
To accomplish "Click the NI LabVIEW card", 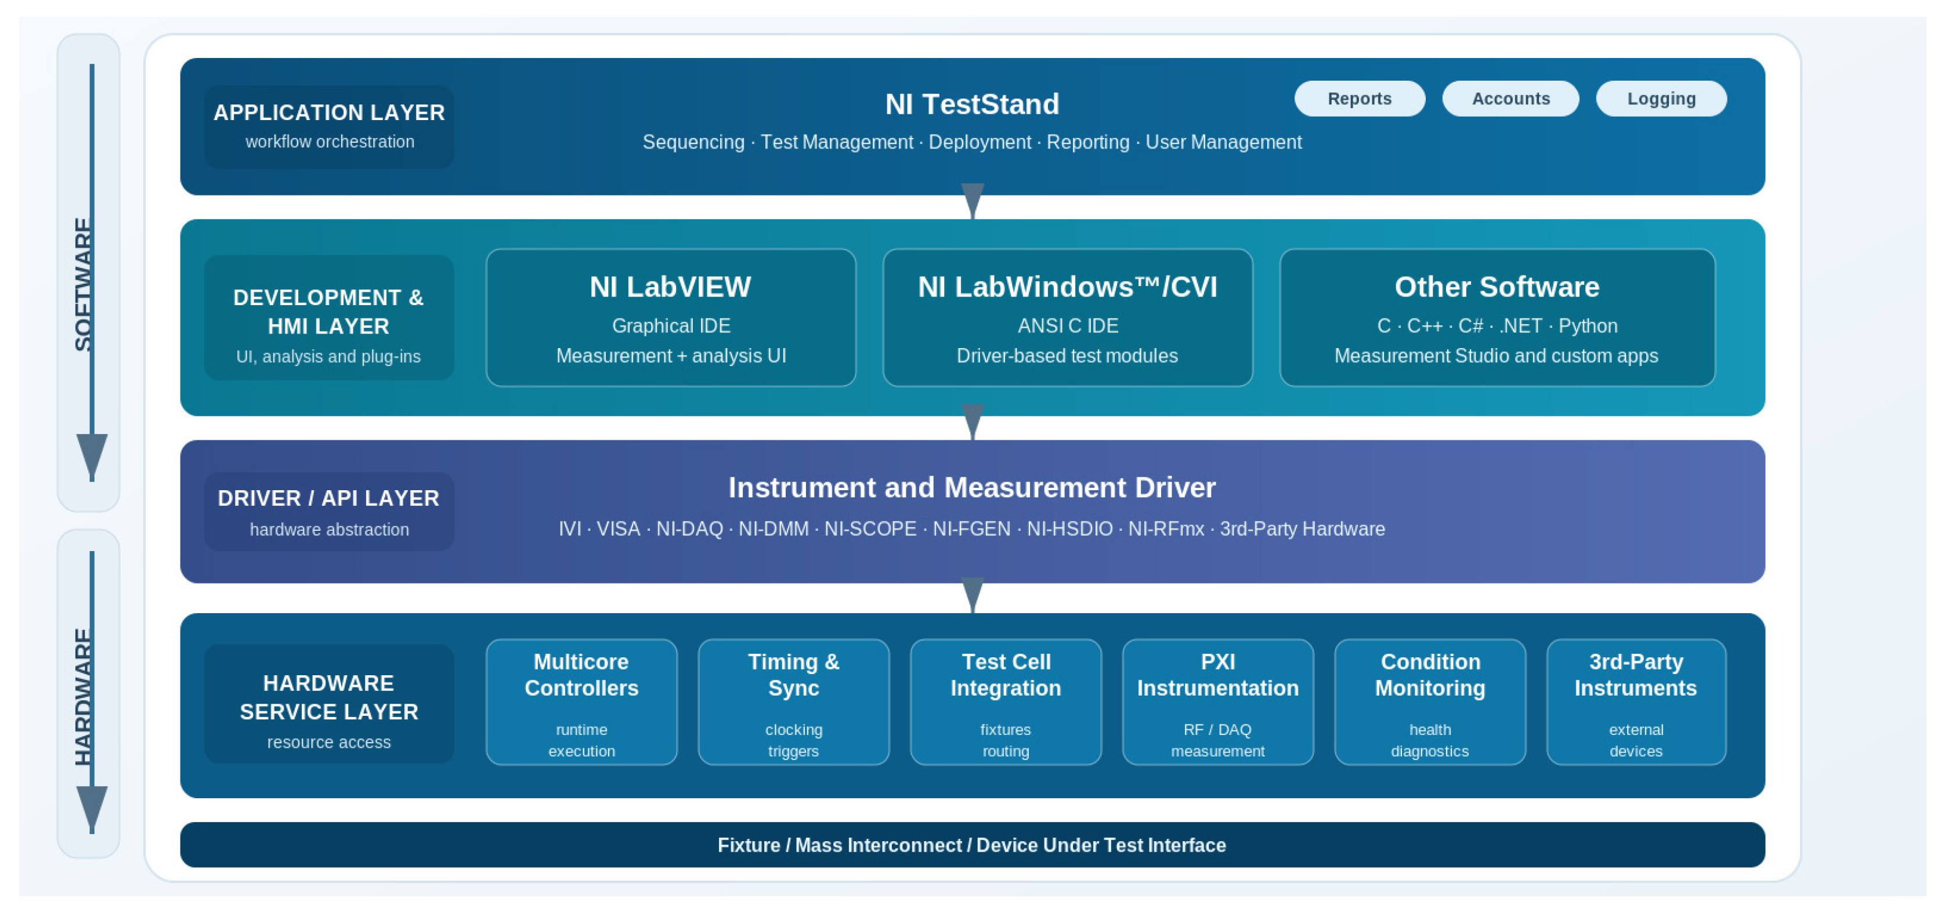I will click(x=671, y=317).
